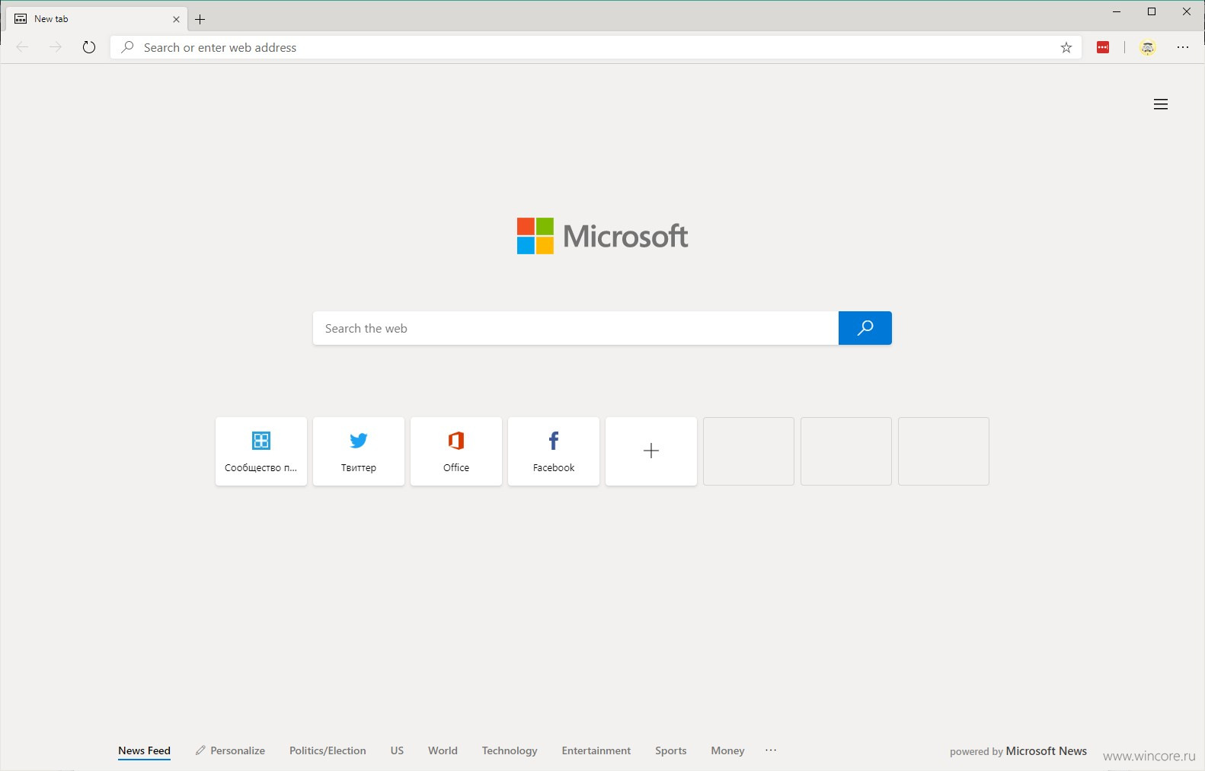Switch to News Feed tab
Image resolution: width=1205 pixels, height=771 pixels.
pyautogui.click(x=144, y=750)
